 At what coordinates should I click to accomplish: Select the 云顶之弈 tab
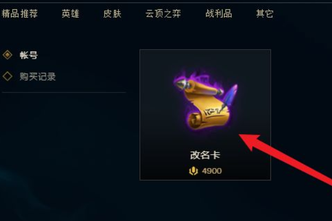pos(163,14)
